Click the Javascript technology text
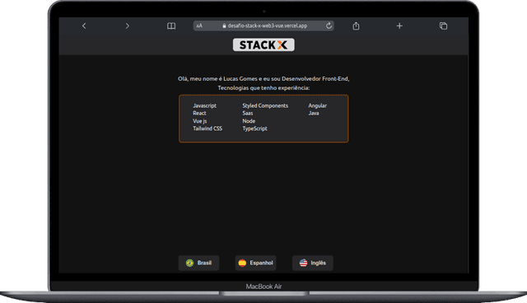Screen dimensions: 527x303 click(x=205, y=105)
